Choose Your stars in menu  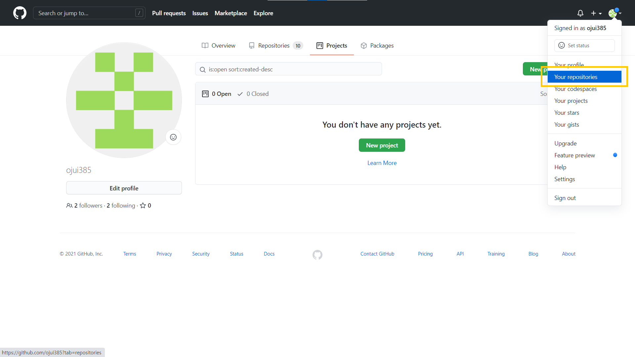point(584,113)
